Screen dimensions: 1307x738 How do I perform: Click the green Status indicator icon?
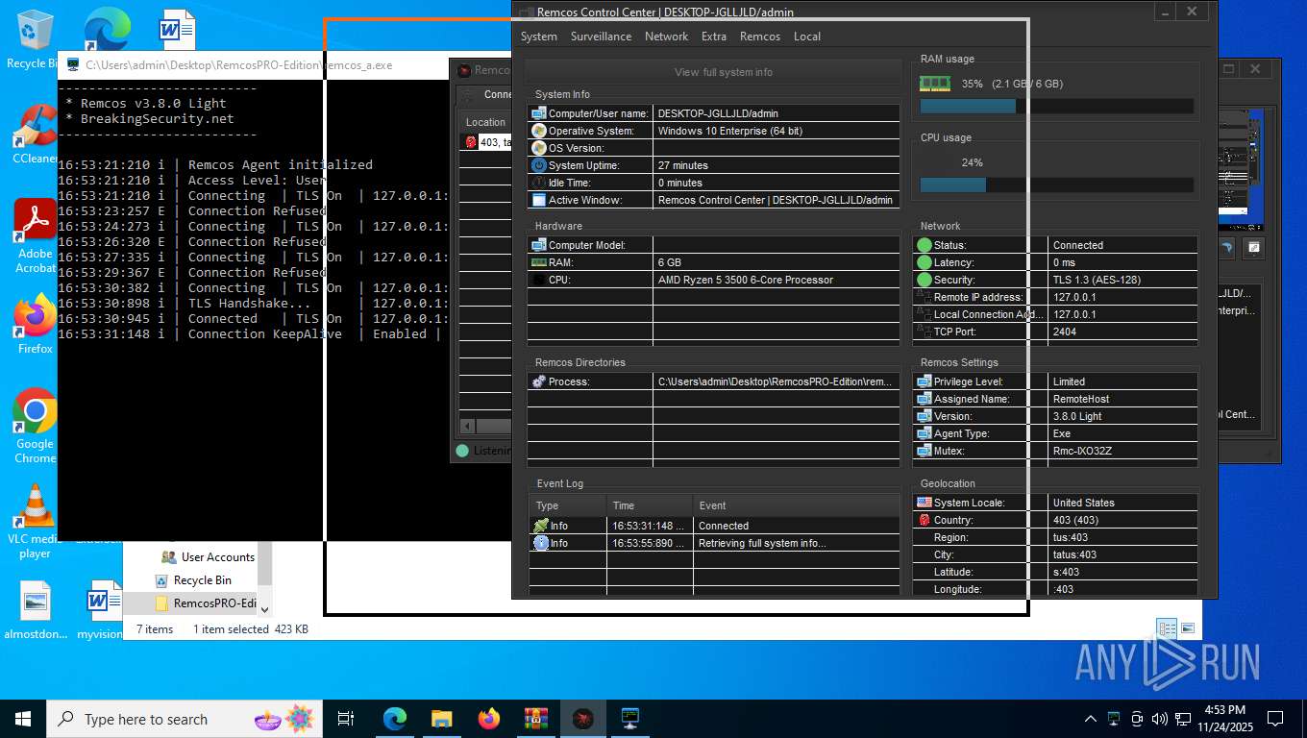pyautogui.click(x=925, y=245)
